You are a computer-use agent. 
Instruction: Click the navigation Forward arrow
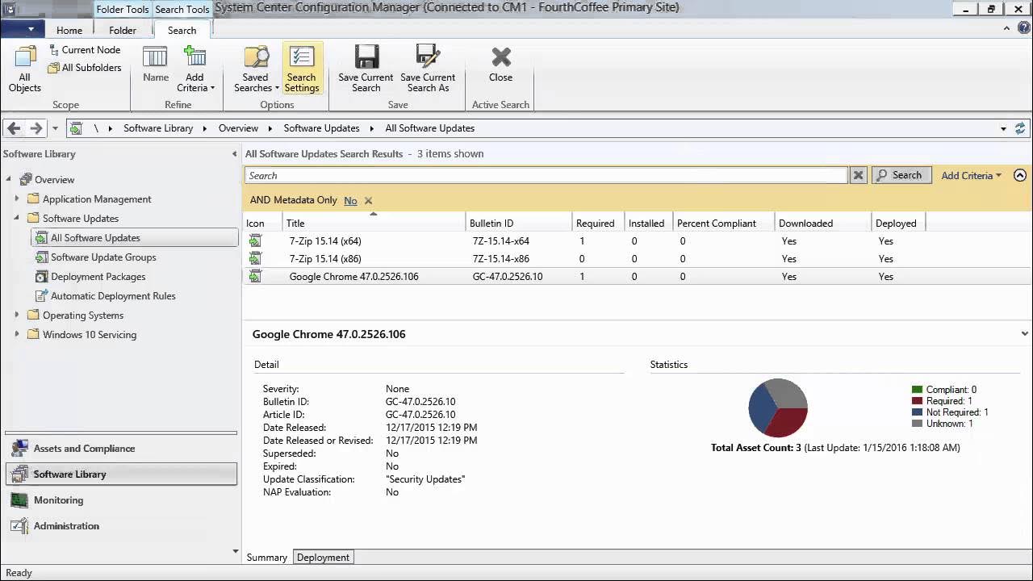(x=36, y=128)
